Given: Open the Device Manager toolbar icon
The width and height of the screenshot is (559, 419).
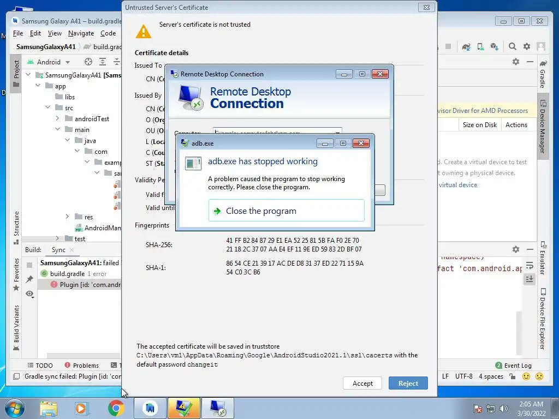Looking at the screenshot, I should (x=480, y=47).
